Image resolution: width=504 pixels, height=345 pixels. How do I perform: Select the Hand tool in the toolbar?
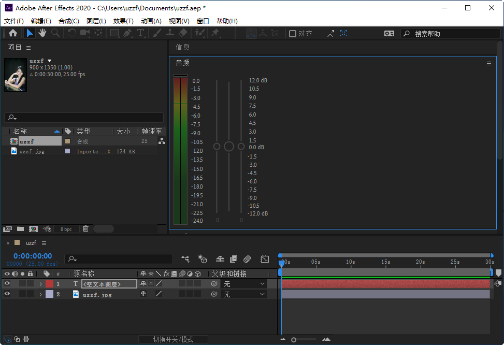(42, 33)
